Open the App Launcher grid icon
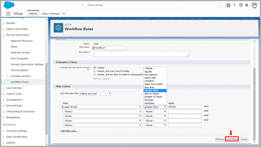The width and height of the screenshot is (261, 147). [x=8, y=14]
